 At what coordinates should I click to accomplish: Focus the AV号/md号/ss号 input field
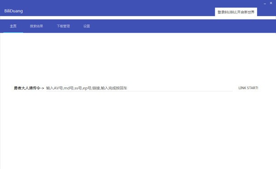(x=139, y=88)
